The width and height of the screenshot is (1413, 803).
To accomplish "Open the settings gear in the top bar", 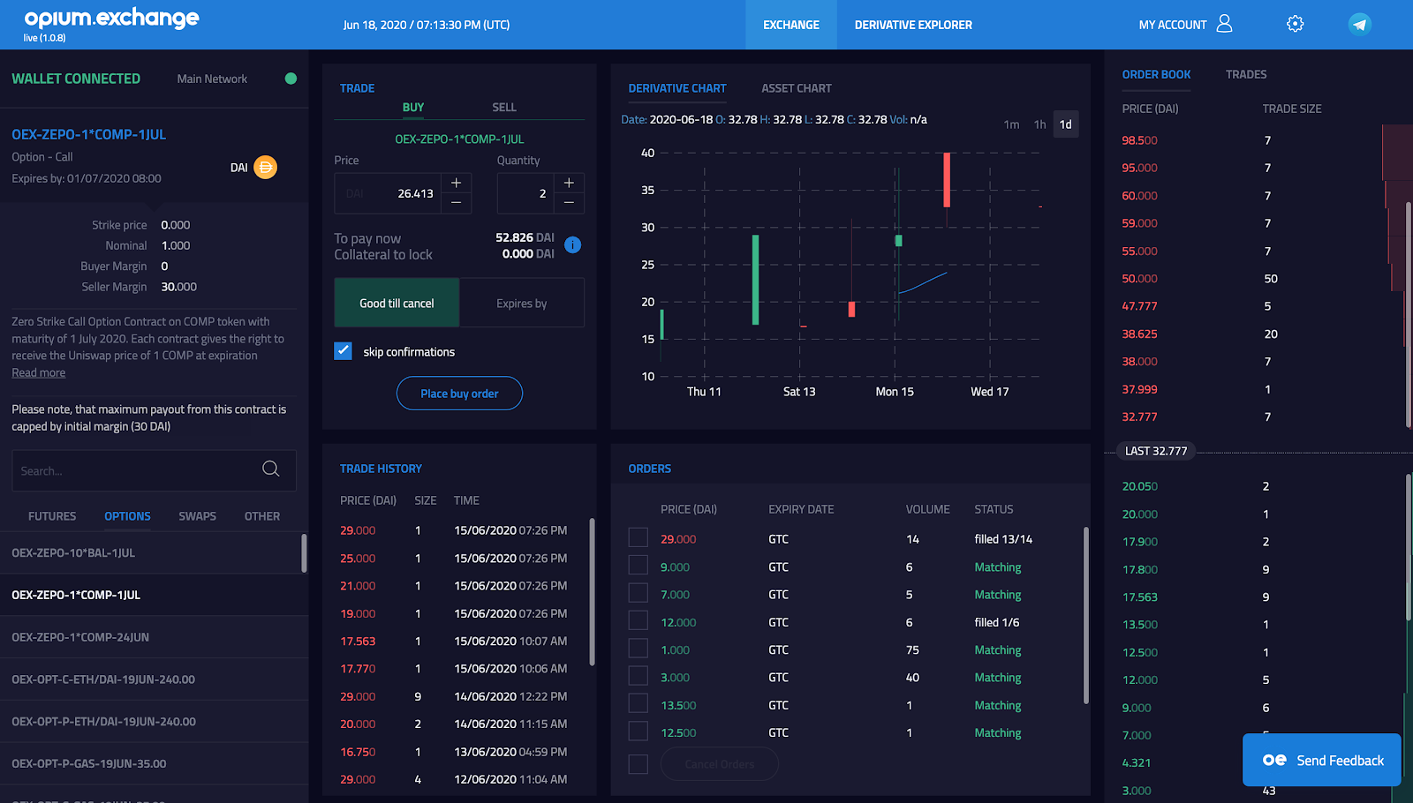I will [x=1295, y=23].
